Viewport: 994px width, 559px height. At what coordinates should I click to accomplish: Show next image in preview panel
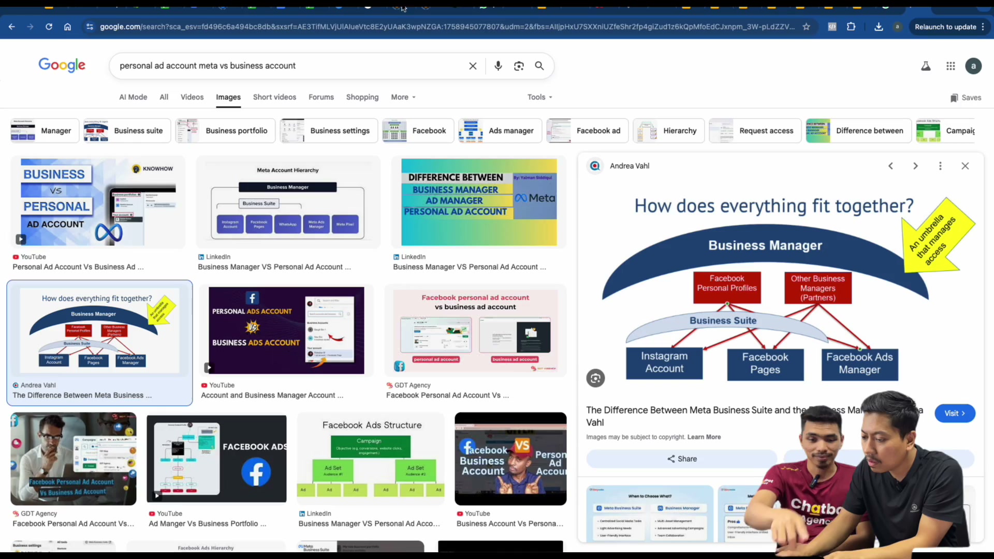point(915,166)
